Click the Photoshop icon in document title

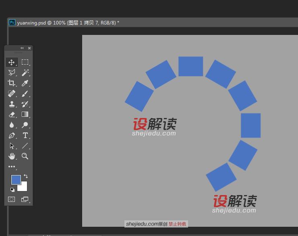(x=12, y=22)
